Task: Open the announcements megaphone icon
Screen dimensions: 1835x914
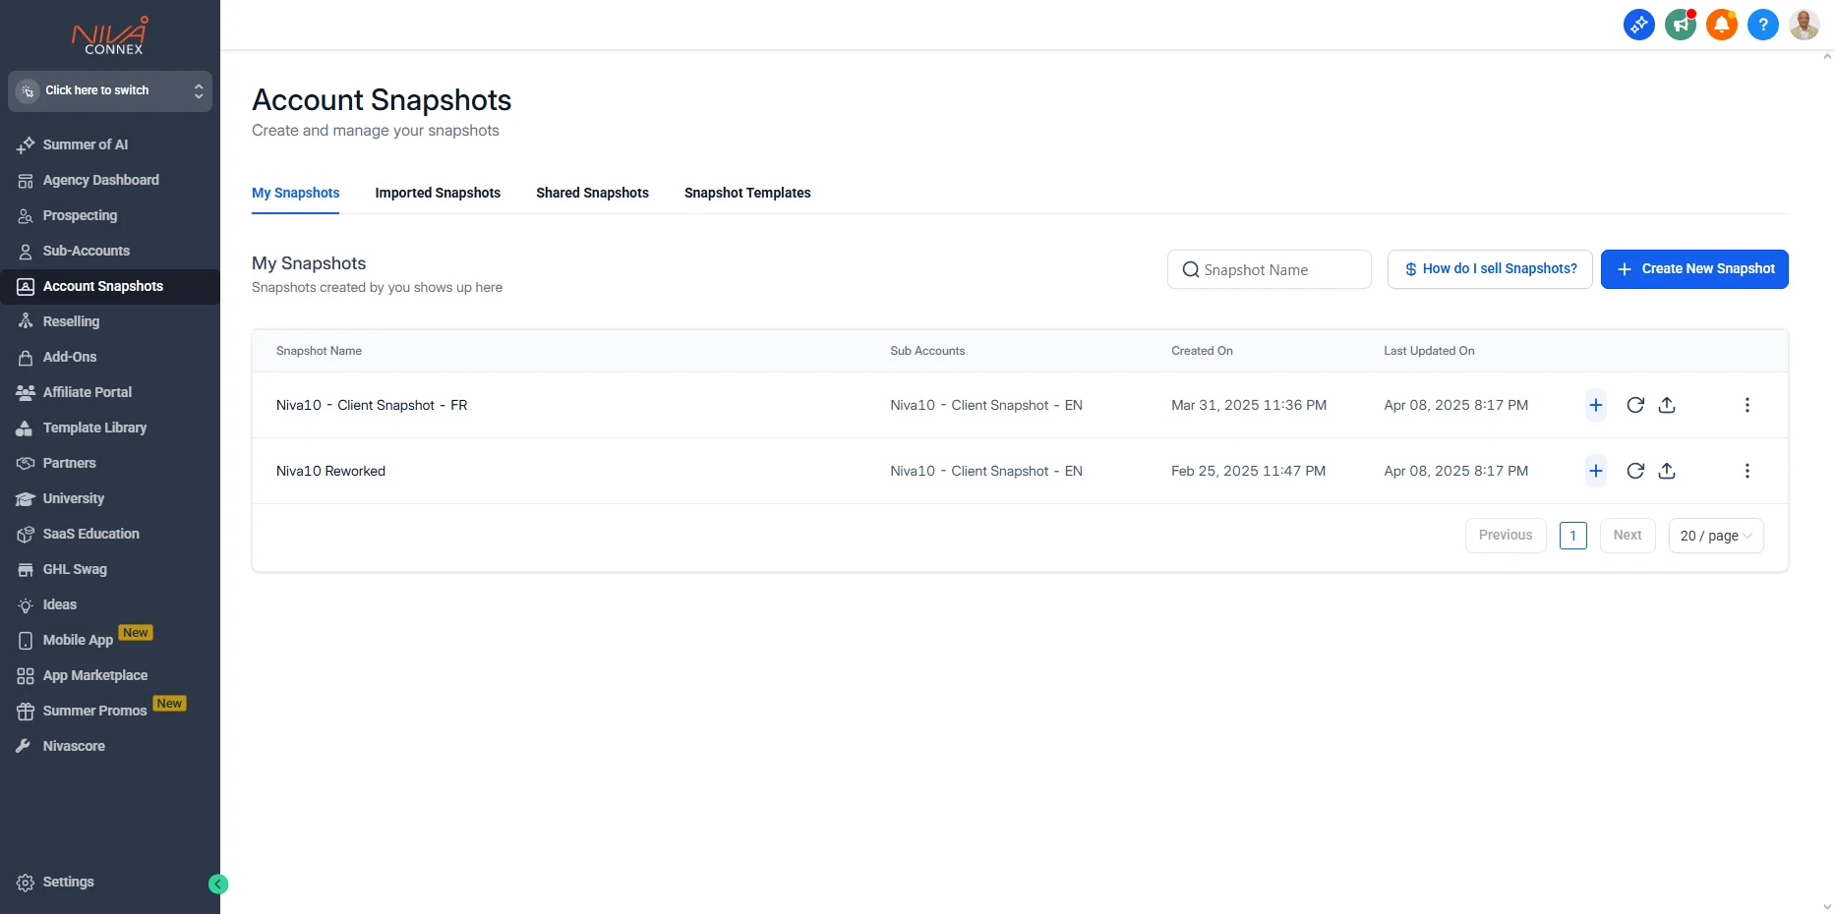Action: point(1681,25)
